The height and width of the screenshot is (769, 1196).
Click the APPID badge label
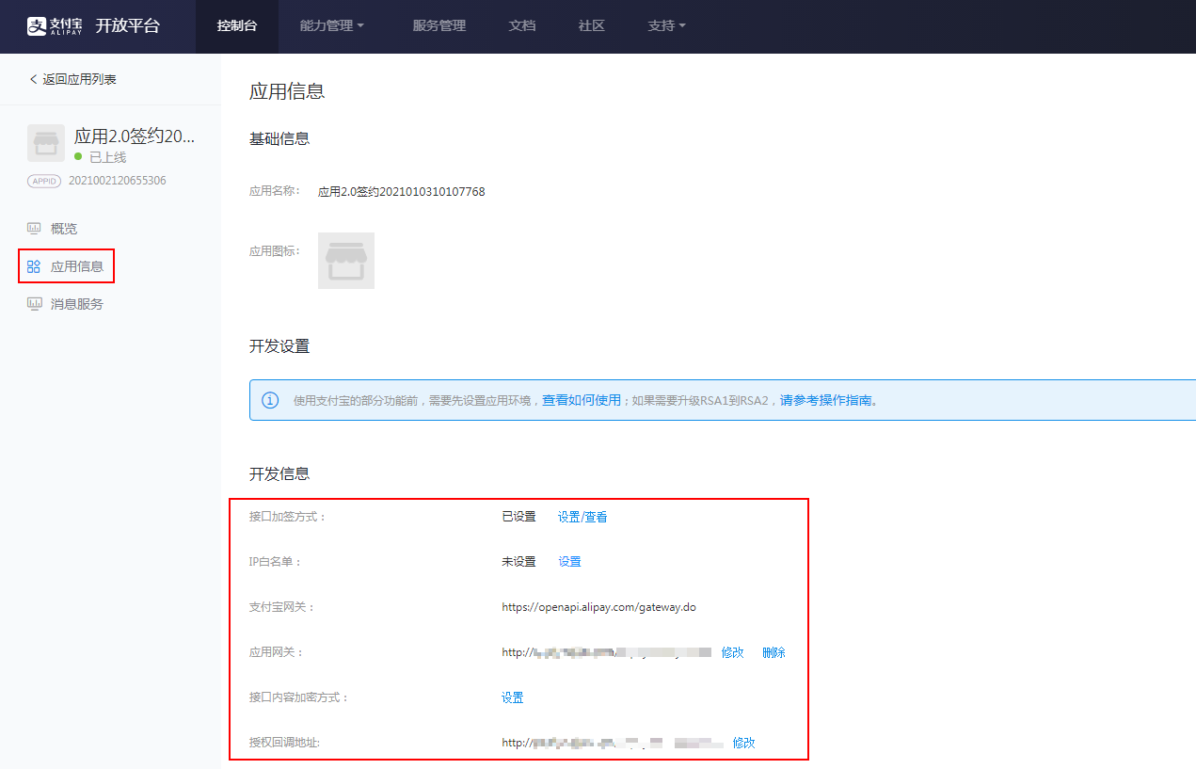[45, 181]
